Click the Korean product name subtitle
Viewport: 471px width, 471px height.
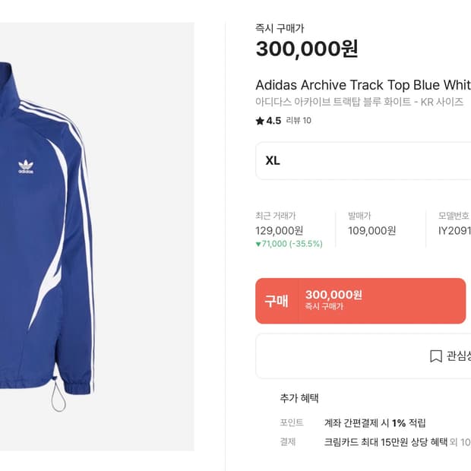click(x=359, y=102)
